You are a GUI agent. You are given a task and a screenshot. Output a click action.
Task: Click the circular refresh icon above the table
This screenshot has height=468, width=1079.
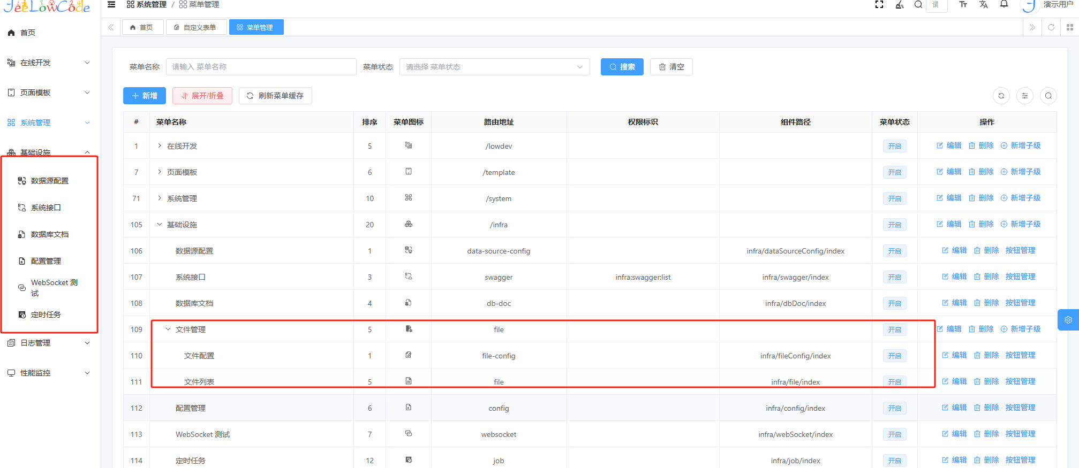pos(1001,96)
